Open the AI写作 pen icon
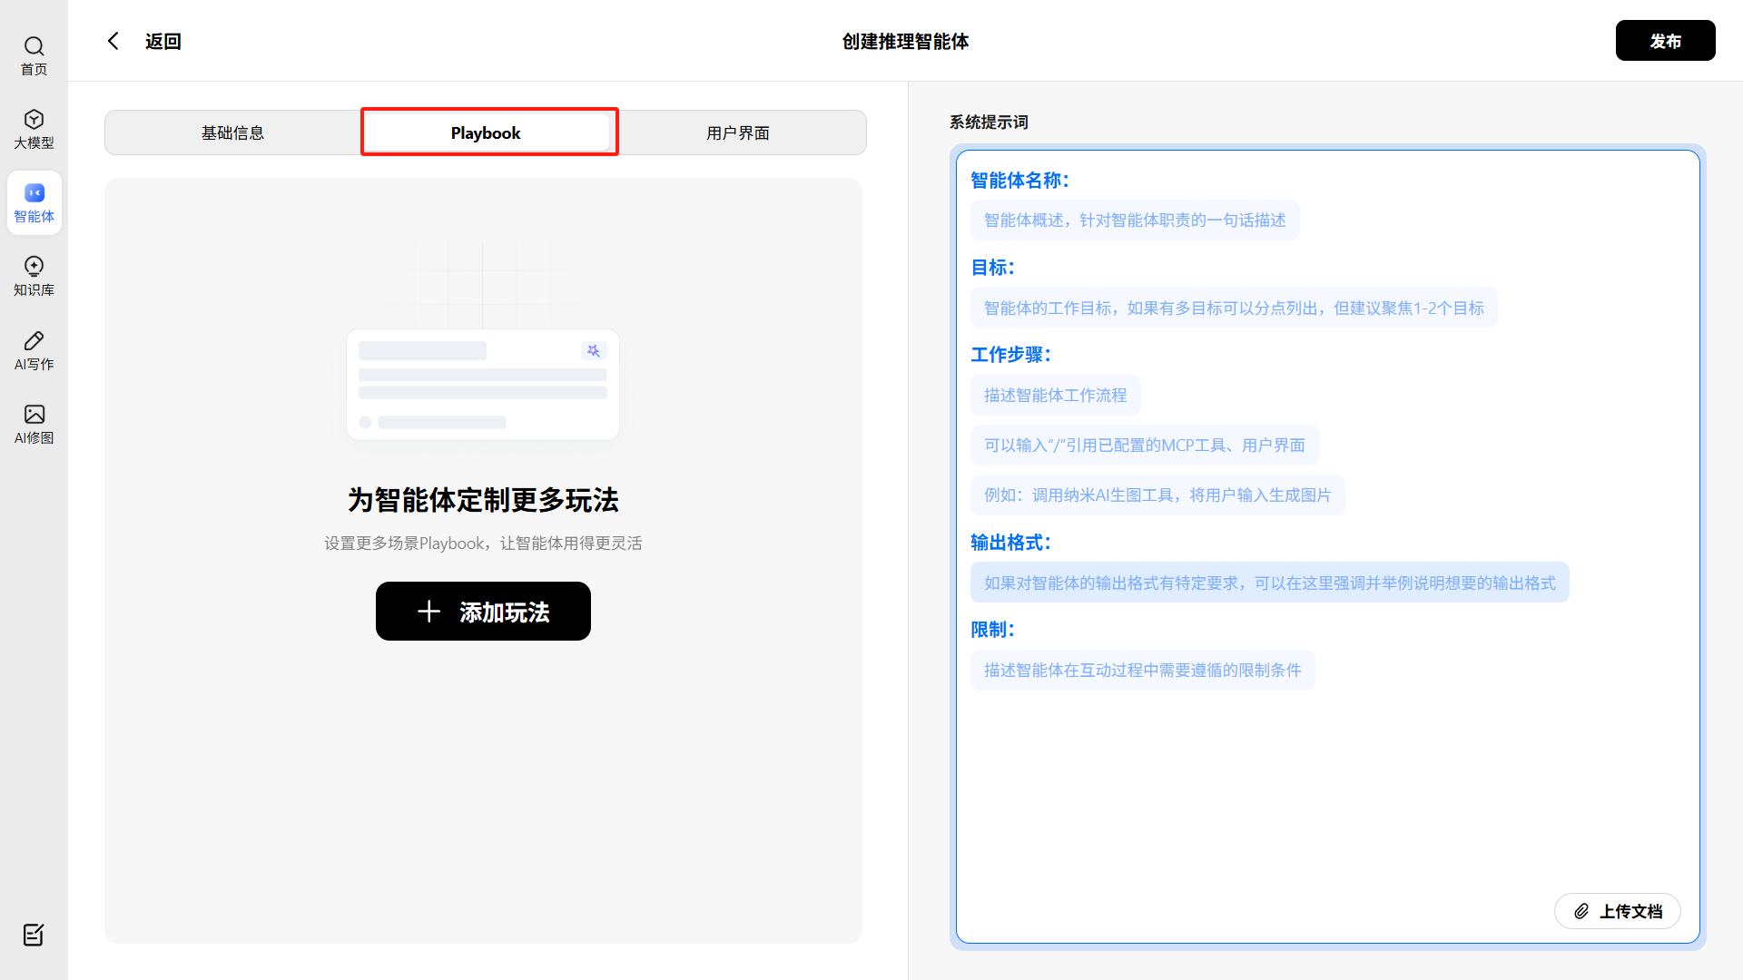Screen dimensions: 1743x980 [34, 341]
